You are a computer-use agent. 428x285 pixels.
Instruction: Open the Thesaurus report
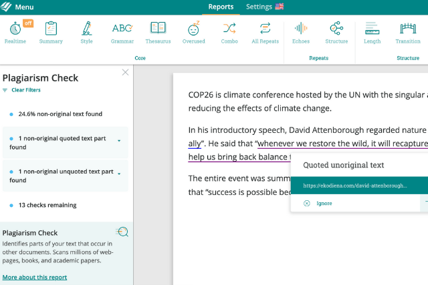point(158,32)
